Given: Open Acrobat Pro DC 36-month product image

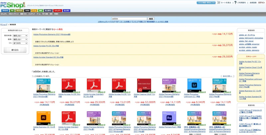Looking at the screenshot, I should point(68,86).
